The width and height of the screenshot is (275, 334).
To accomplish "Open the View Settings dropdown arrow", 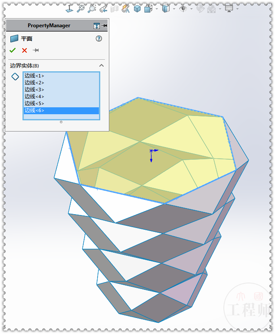I will [x=237, y=9].
